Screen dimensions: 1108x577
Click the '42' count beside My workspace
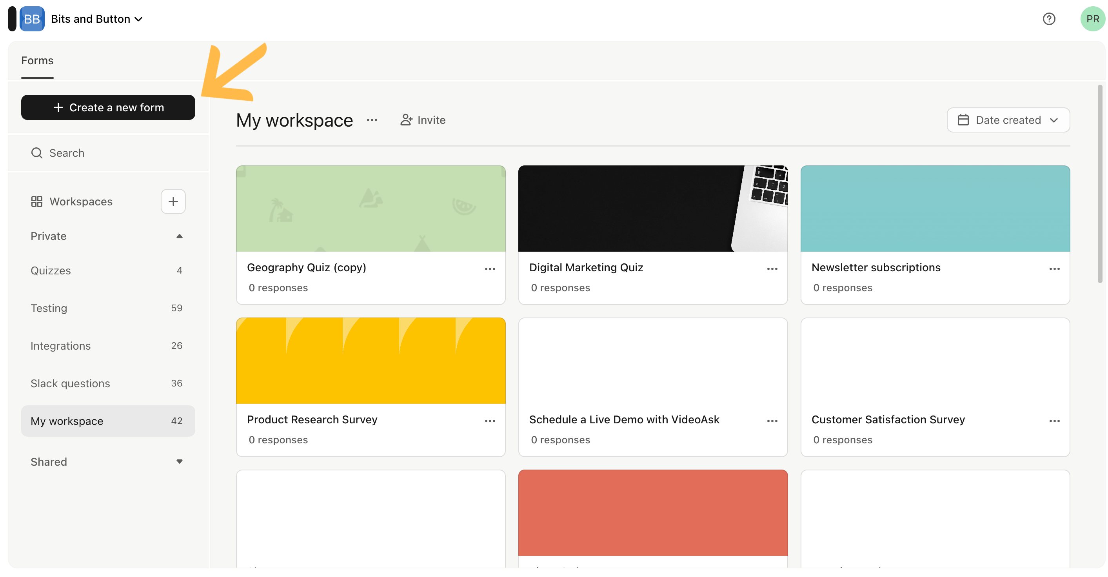pyautogui.click(x=177, y=421)
